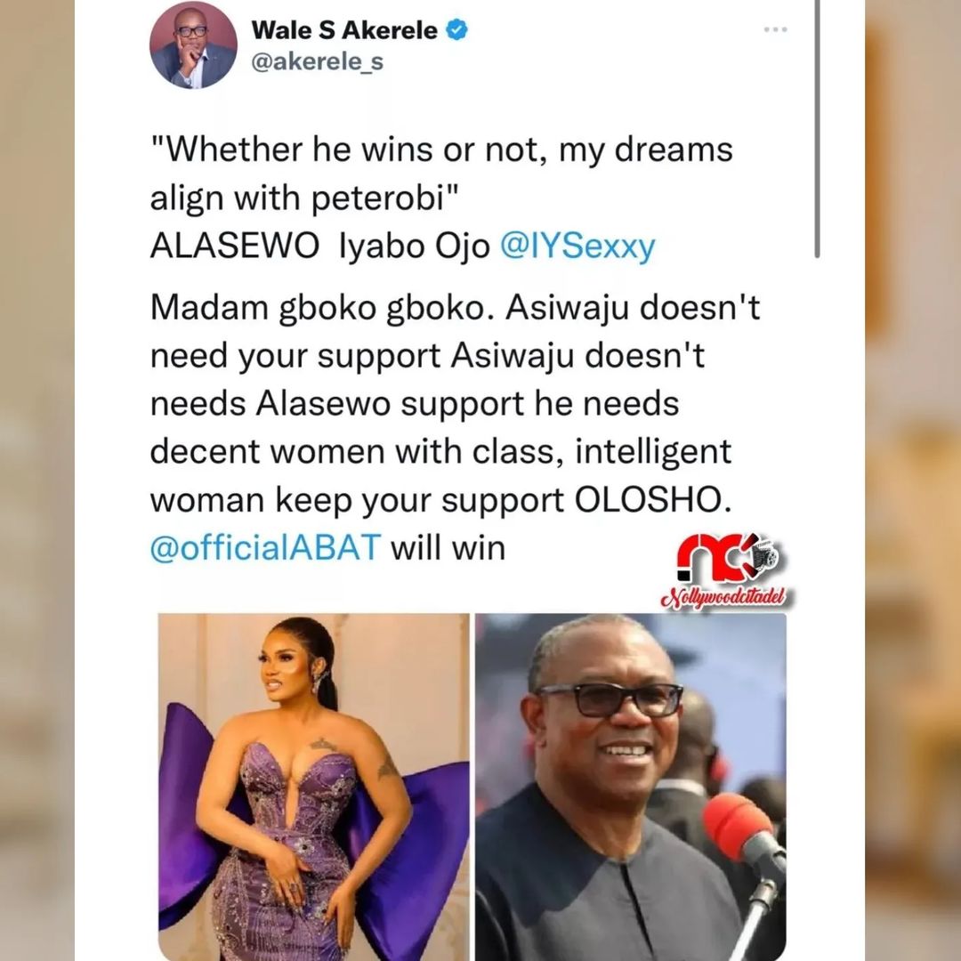Click the red microphone in right photo

coord(736,828)
